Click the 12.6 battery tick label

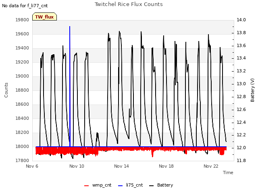[x=241, y=109]
